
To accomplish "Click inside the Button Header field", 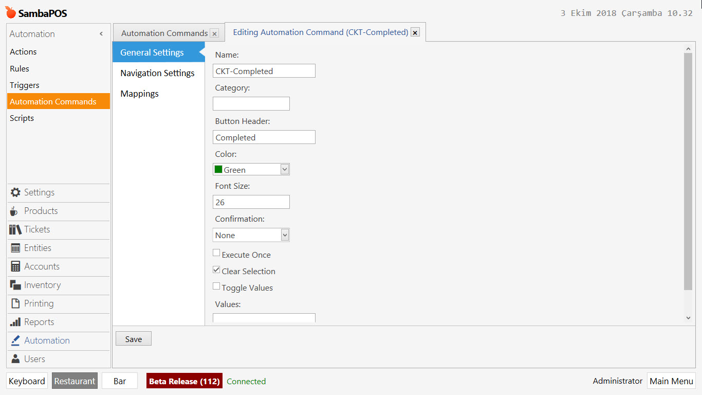I will click(264, 137).
